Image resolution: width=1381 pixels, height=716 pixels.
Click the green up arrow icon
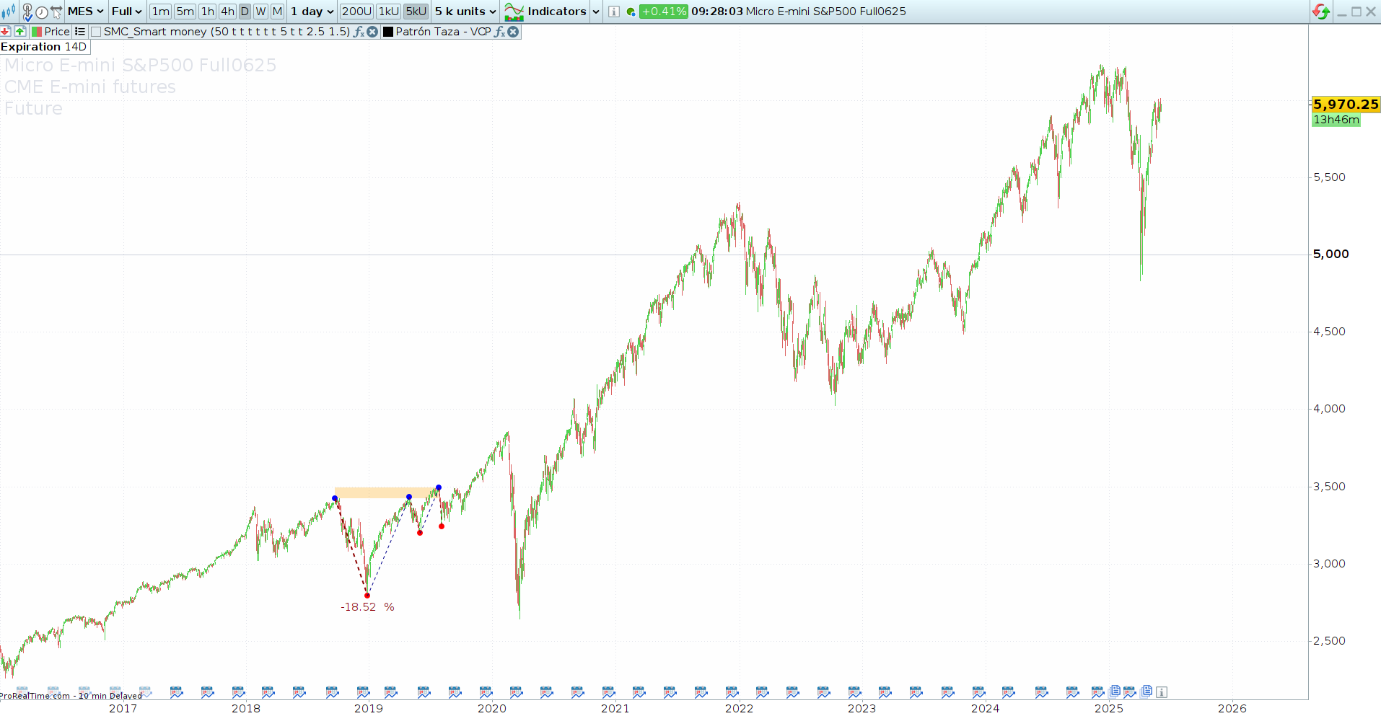pyautogui.click(x=20, y=32)
